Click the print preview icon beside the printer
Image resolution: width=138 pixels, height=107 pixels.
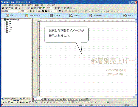pyautogui.click(x=19, y=8)
